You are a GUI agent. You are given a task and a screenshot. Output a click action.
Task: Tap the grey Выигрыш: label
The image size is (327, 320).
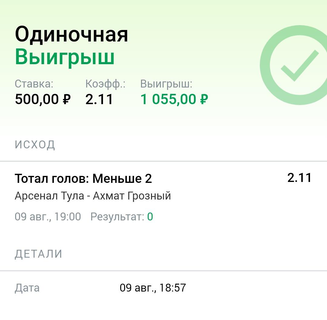(x=166, y=84)
